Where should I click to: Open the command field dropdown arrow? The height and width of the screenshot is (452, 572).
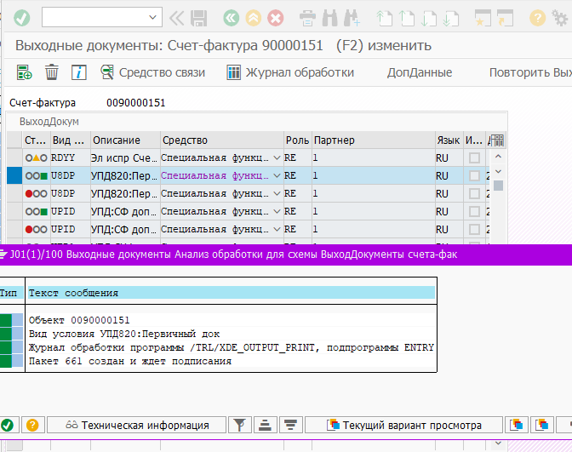153,18
